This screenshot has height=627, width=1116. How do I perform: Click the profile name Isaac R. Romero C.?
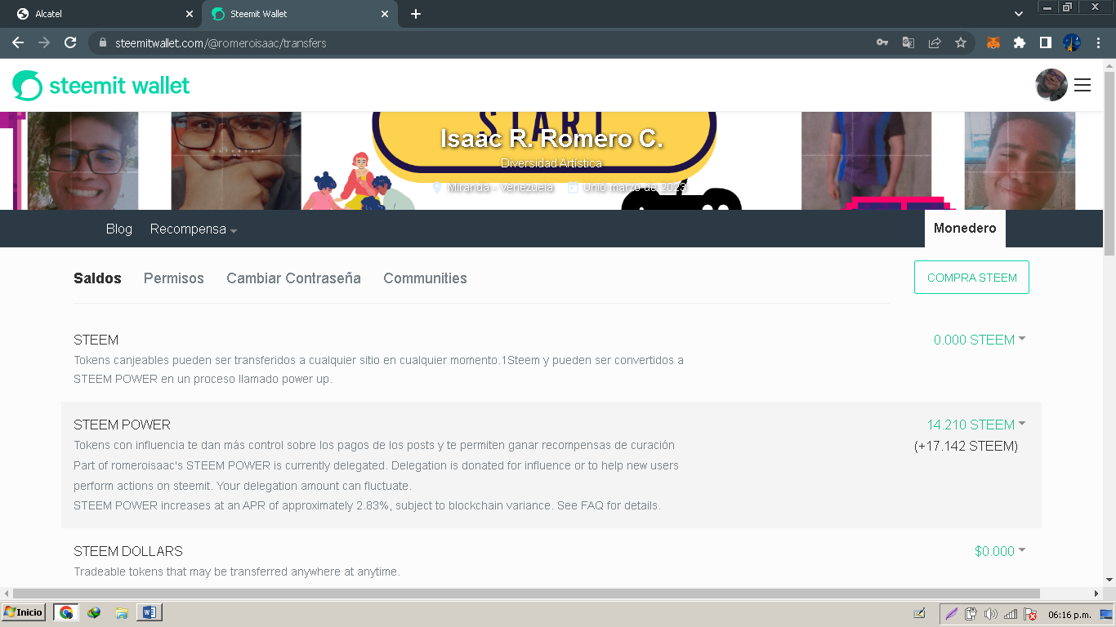pos(551,139)
